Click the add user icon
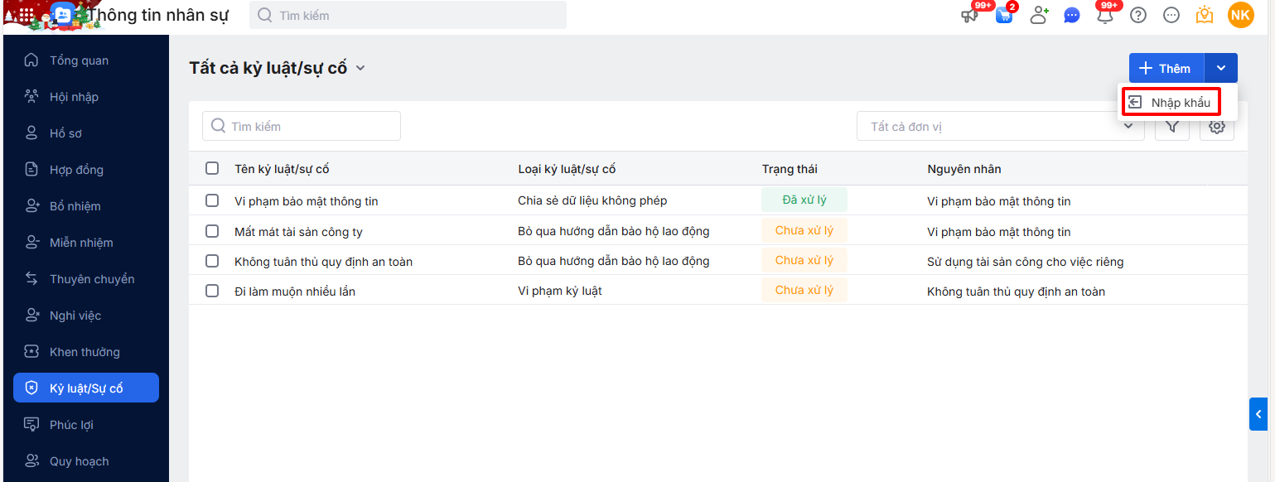The image size is (1275, 482). [x=1039, y=15]
